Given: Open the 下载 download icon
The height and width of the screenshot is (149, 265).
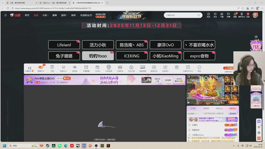Looking at the screenshot, I should [x=222, y=15].
